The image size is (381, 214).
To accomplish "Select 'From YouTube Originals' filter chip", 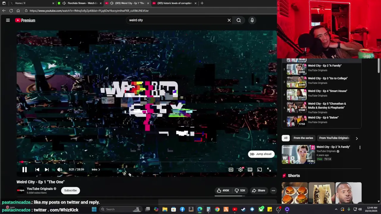I will pos(334,138).
